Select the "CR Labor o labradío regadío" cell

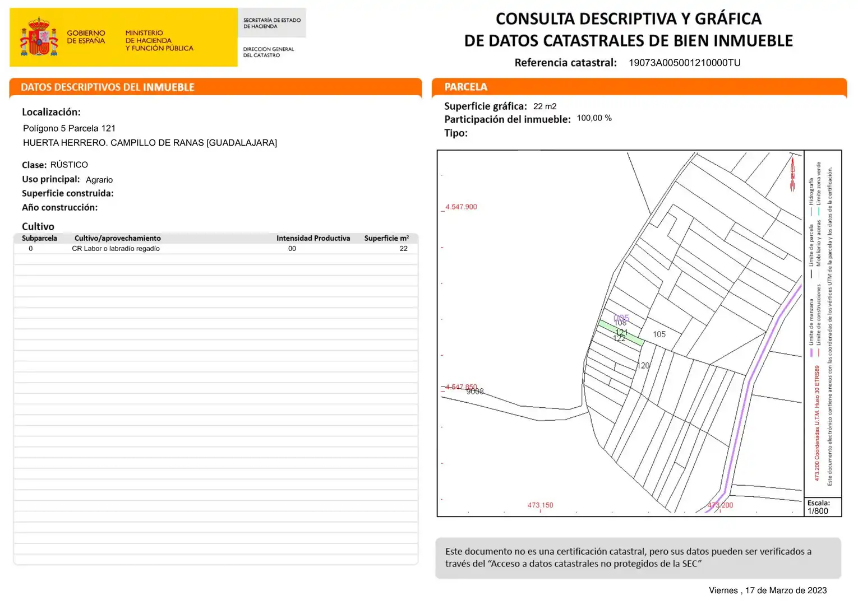(116, 249)
